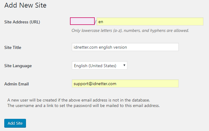Place cursor on support@idnetter.com text
Screen dimensions: 209x131
95,84
